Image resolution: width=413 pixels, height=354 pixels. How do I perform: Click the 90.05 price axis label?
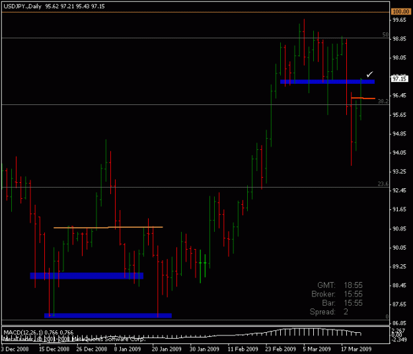[399, 248]
